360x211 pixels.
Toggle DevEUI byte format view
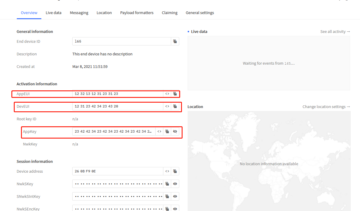click(167, 106)
